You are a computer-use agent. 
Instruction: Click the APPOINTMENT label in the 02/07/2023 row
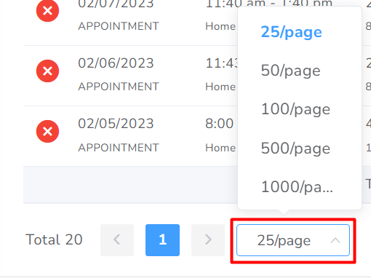(x=119, y=26)
